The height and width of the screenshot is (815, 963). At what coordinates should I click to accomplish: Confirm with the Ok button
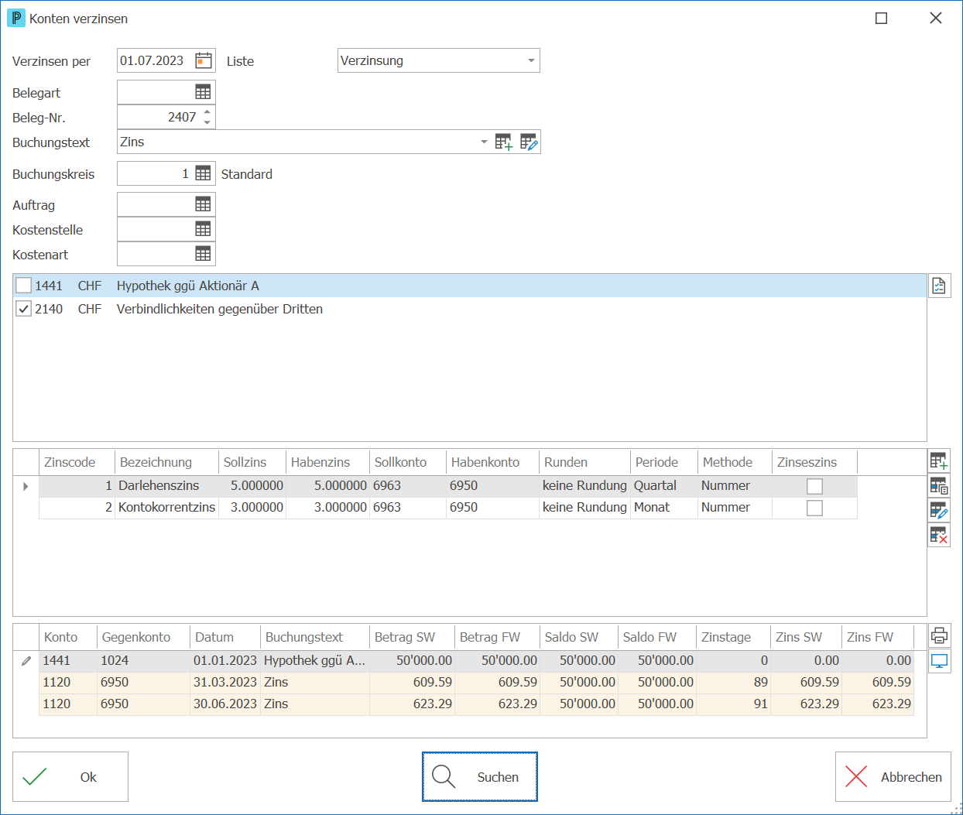point(70,777)
